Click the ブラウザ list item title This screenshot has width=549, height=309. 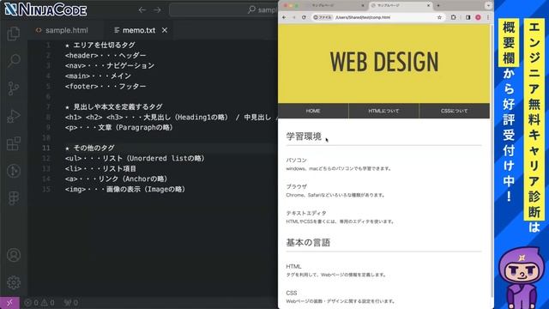pos(296,186)
